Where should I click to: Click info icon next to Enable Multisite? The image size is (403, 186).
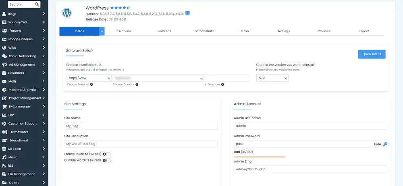click(x=104, y=154)
